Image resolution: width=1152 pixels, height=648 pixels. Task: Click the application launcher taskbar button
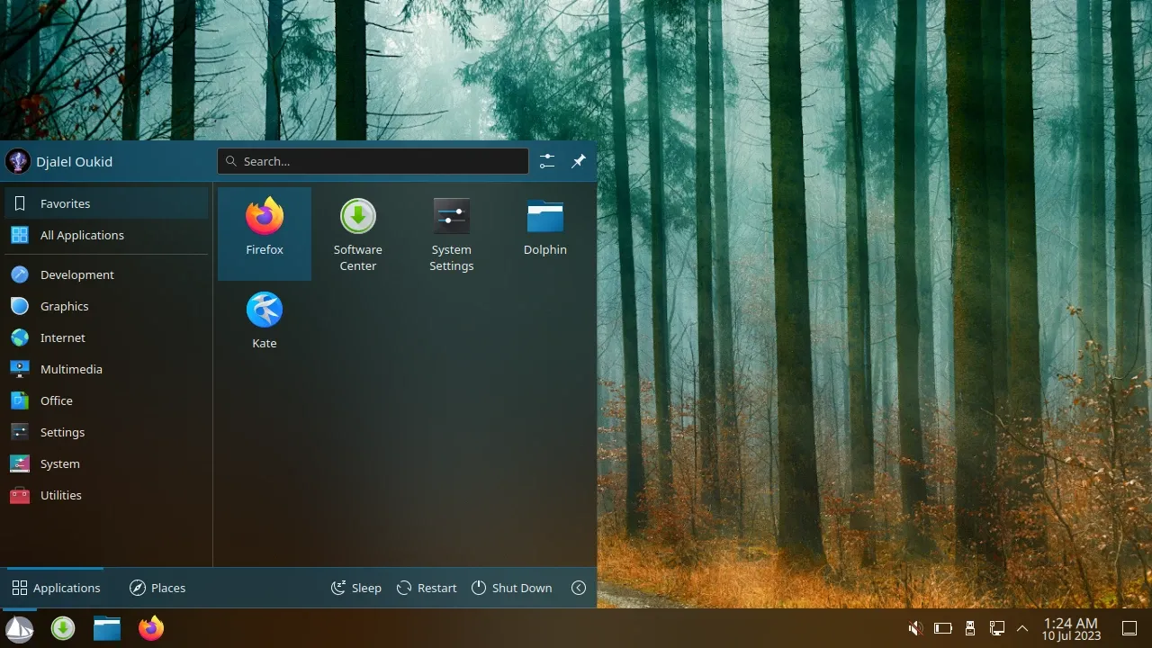point(19,628)
